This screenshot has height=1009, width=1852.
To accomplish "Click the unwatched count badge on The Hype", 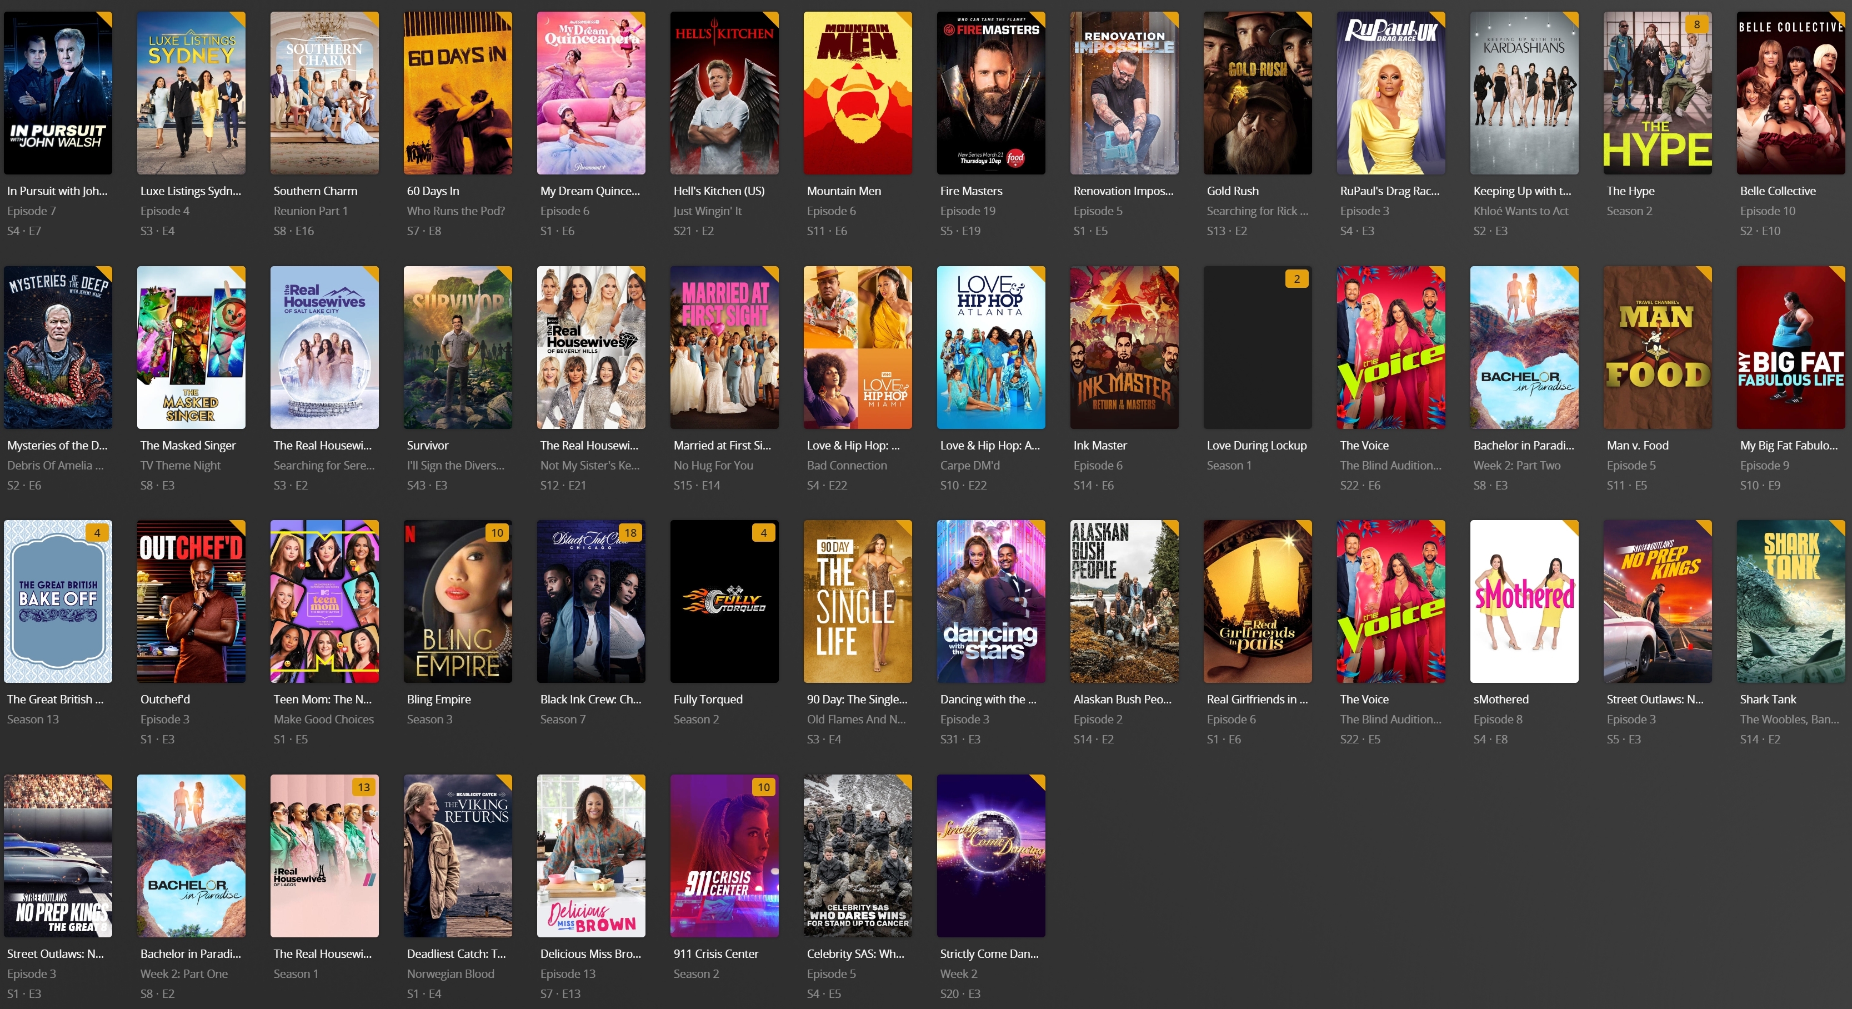I will coord(1696,24).
